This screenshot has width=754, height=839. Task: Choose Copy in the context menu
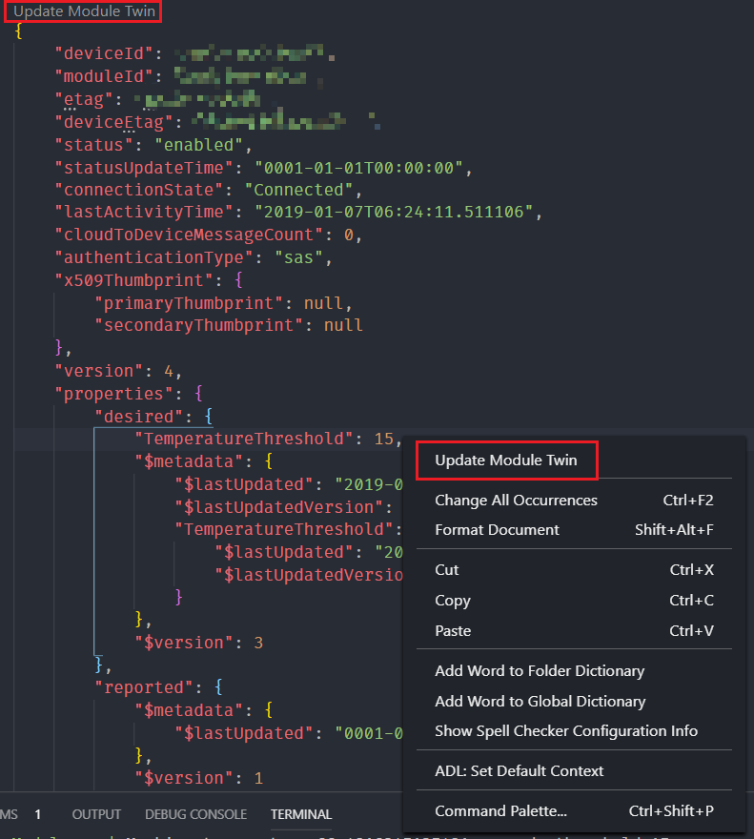pyautogui.click(x=452, y=601)
